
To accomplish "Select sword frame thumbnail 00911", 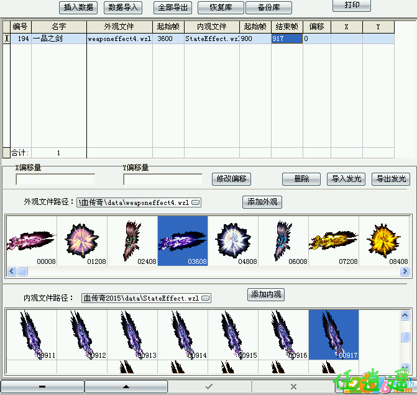I will pyautogui.click(x=32, y=335).
